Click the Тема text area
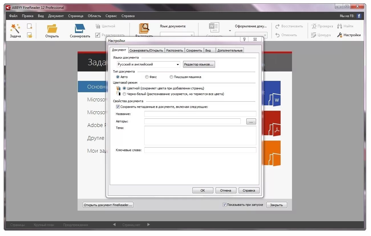Screen dimensions: 371x236 (200, 136)
